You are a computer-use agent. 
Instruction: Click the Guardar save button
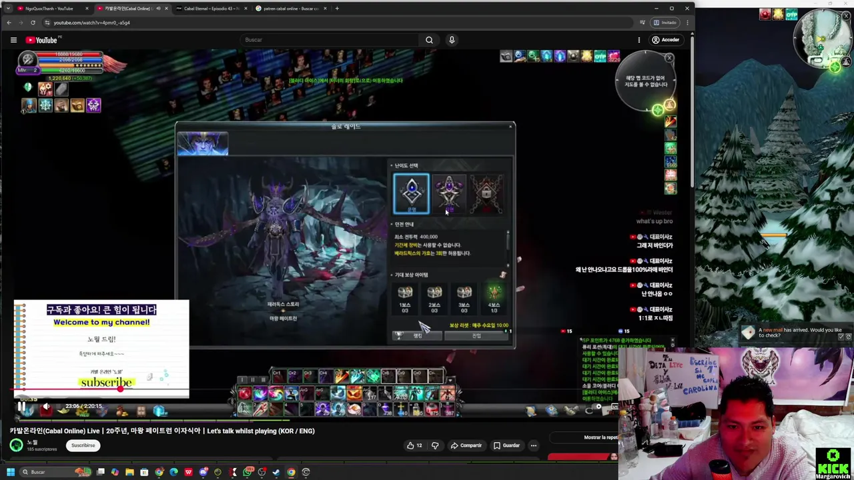[x=506, y=445]
